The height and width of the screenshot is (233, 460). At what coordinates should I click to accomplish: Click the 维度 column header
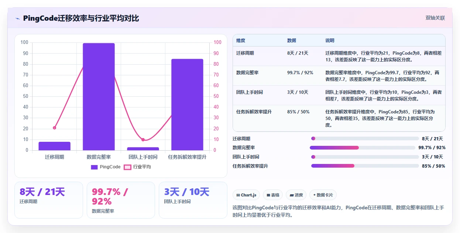point(241,40)
